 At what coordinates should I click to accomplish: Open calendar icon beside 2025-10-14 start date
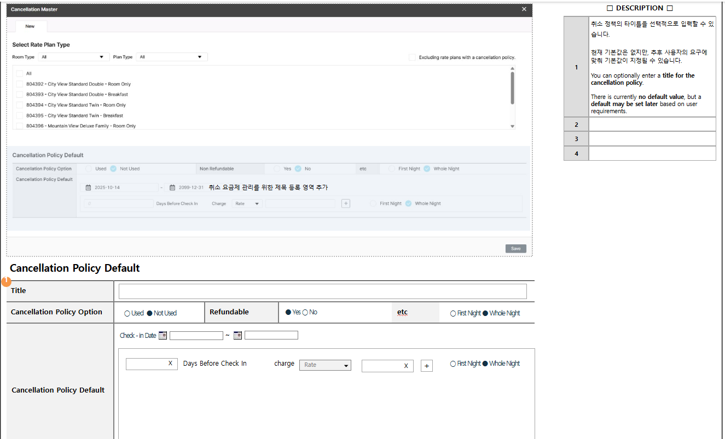[x=88, y=188]
